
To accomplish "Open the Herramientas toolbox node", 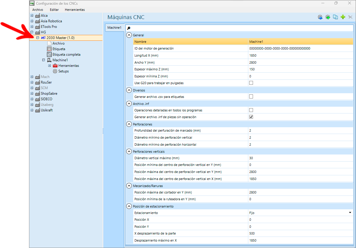I will (66, 66).
